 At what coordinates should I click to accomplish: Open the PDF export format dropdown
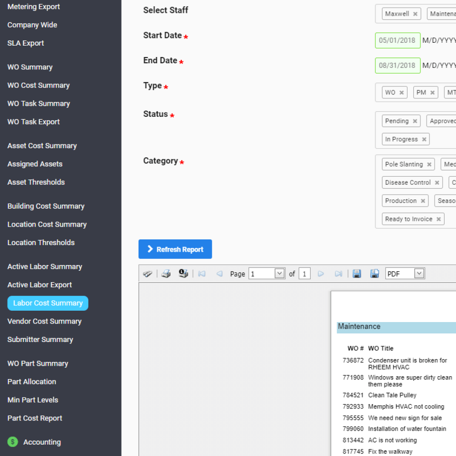point(405,273)
